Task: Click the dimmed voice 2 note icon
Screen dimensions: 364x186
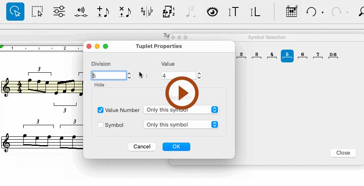Action: click(190, 12)
